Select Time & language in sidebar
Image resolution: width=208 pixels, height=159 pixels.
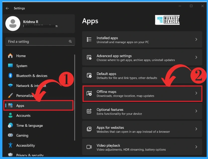coord(39,125)
